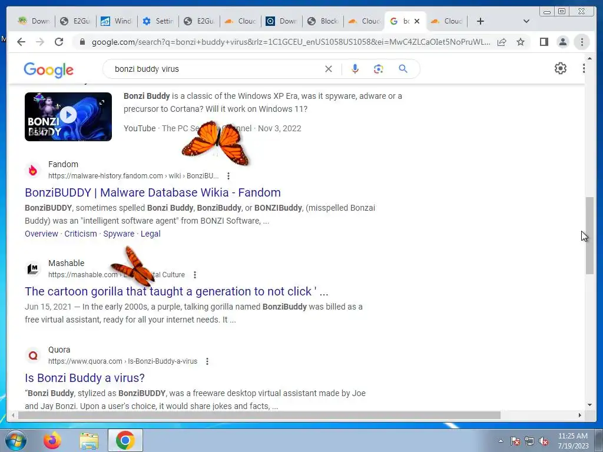Open the 'Is Bonzi Buddy a virus?' result
The width and height of the screenshot is (603, 452).
[x=85, y=378]
